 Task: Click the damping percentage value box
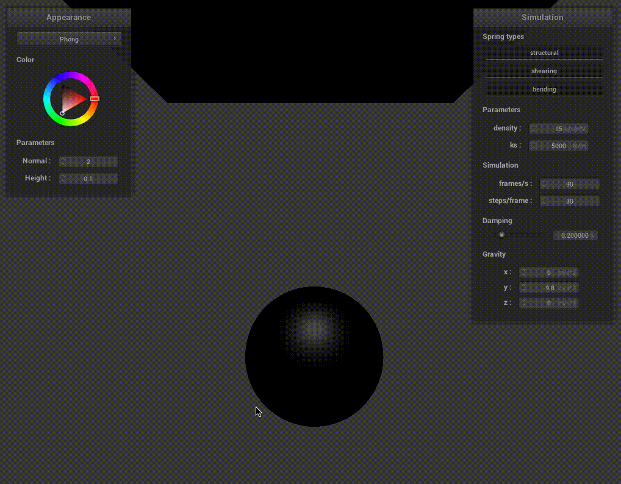pos(575,235)
